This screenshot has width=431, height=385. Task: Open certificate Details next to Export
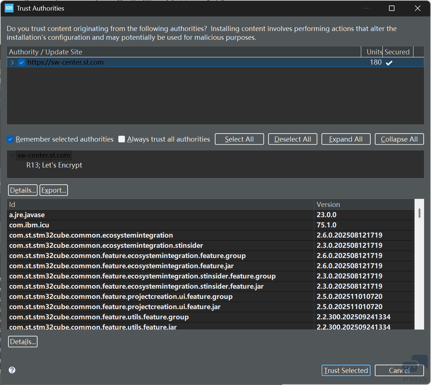23,190
